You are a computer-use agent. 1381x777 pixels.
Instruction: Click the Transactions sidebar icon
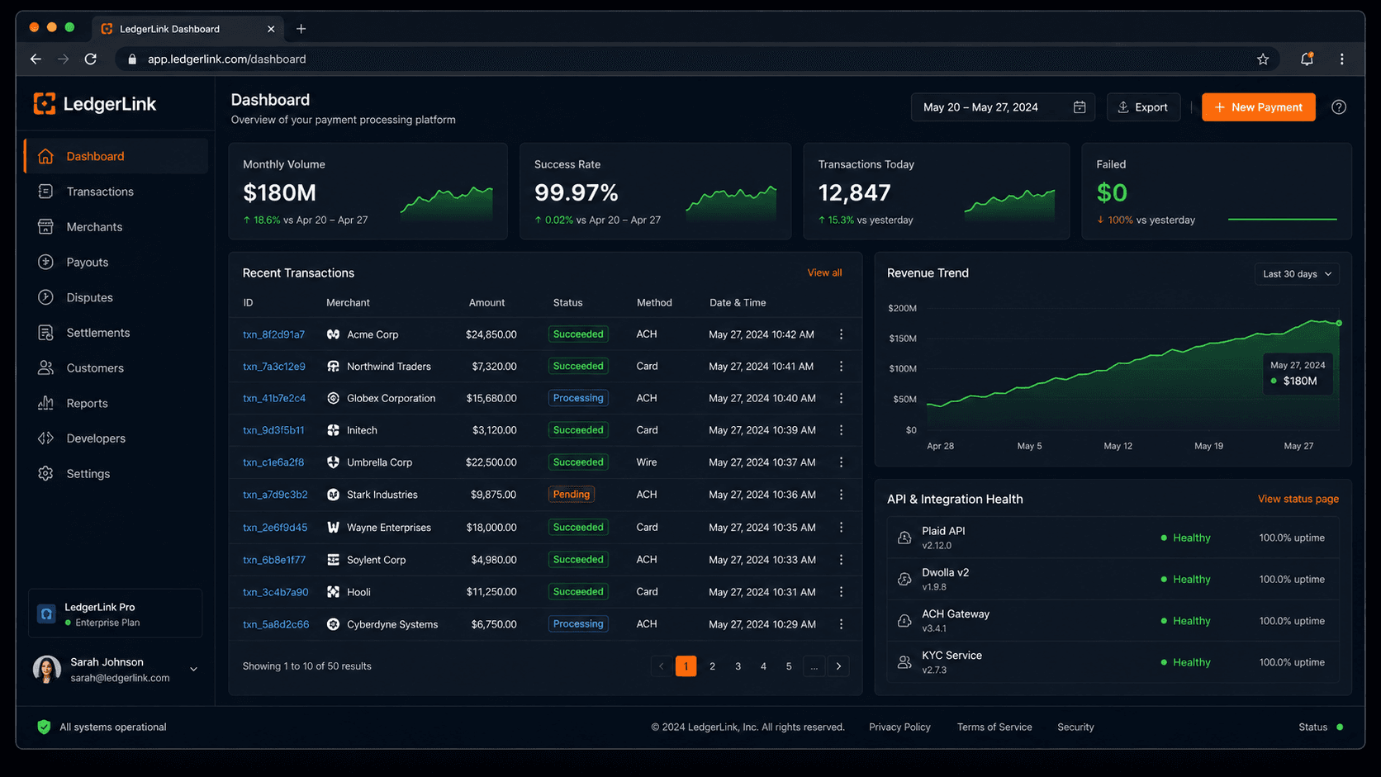pos(45,192)
